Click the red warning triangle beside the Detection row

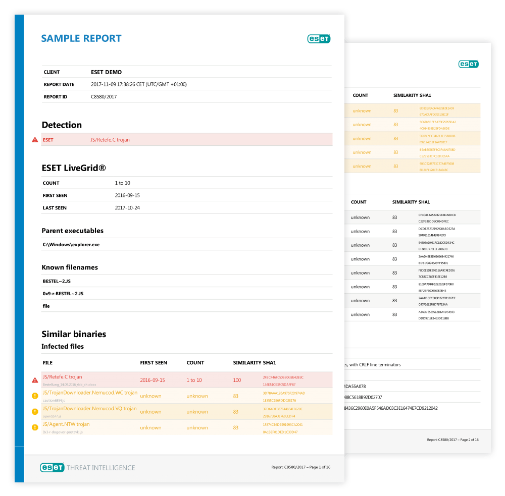tap(35, 140)
